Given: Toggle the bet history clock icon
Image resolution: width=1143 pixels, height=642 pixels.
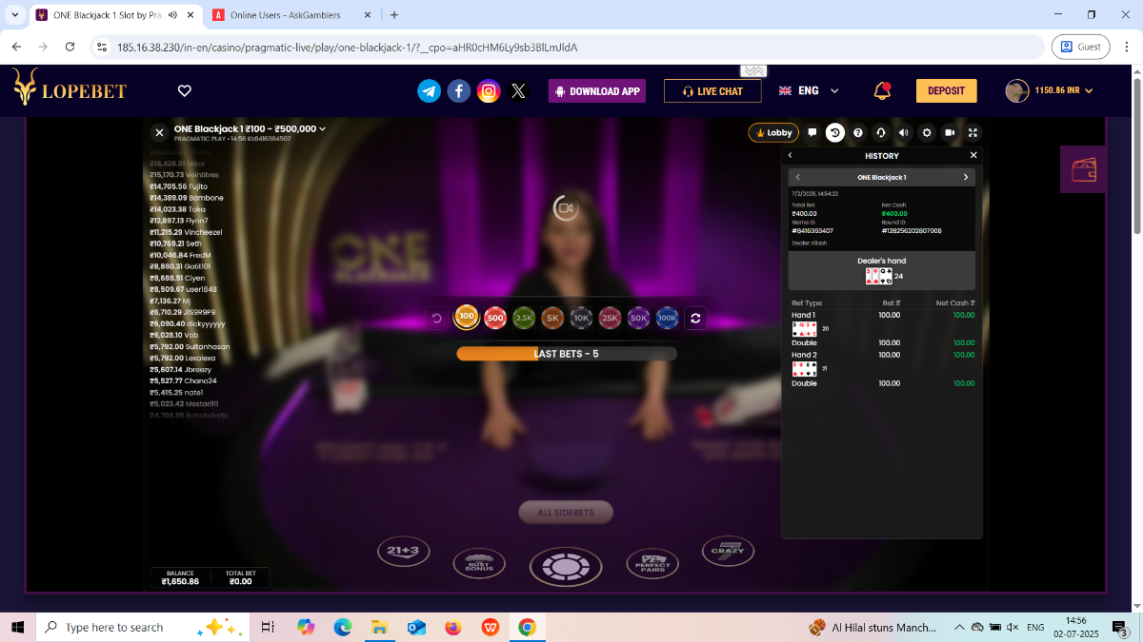Looking at the screenshot, I should tap(835, 133).
